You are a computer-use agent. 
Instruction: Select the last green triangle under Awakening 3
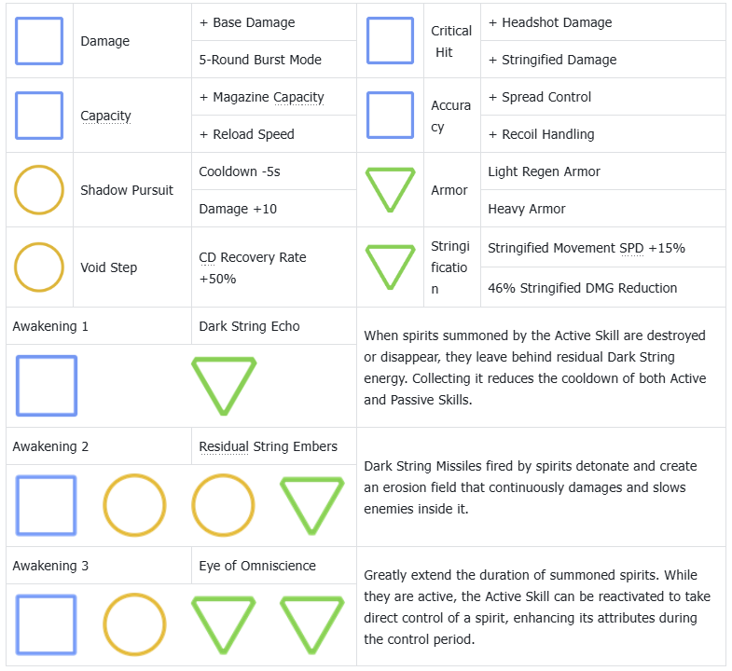tap(311, 624)
